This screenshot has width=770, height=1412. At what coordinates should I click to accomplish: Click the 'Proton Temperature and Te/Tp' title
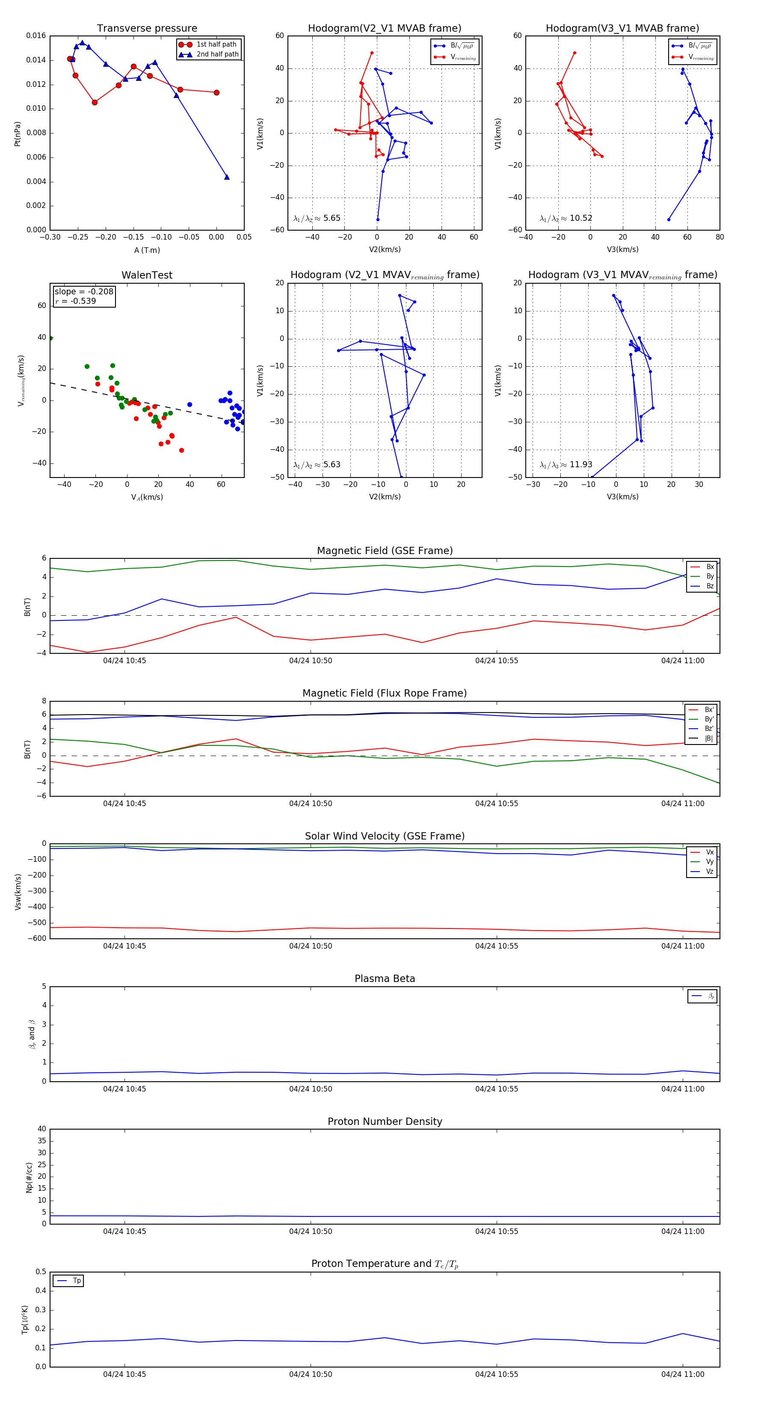pos(385,1264)
